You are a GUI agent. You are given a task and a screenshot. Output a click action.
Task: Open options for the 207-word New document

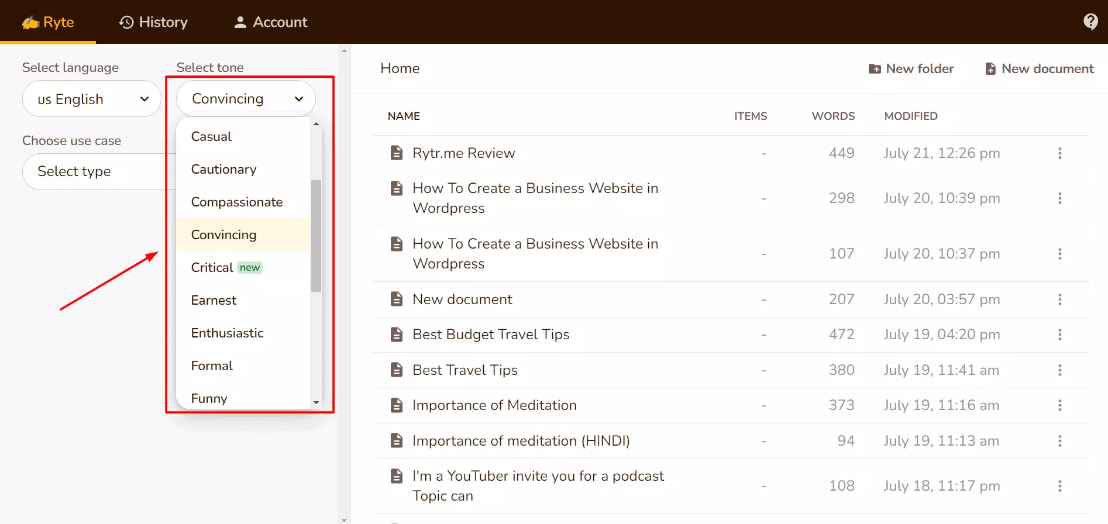click(x=1059, y=299)
